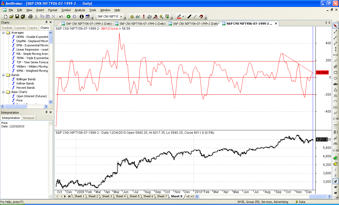Image resolution: width=339 pixels, height=205 pixels.
Task: Switch to daily interval 'd'
Action: 336,181
